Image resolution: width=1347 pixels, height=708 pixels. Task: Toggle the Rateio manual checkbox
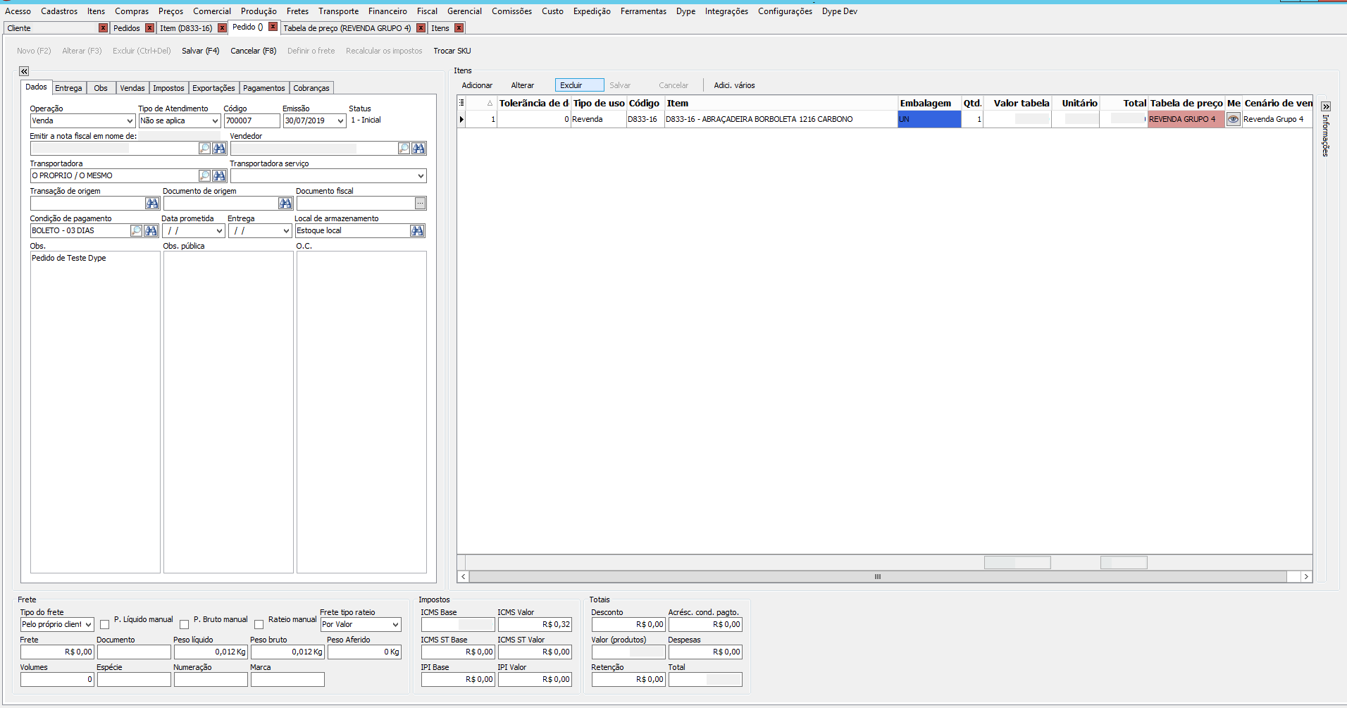point(259,625)
